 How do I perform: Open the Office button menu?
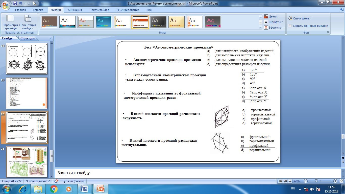6,5
